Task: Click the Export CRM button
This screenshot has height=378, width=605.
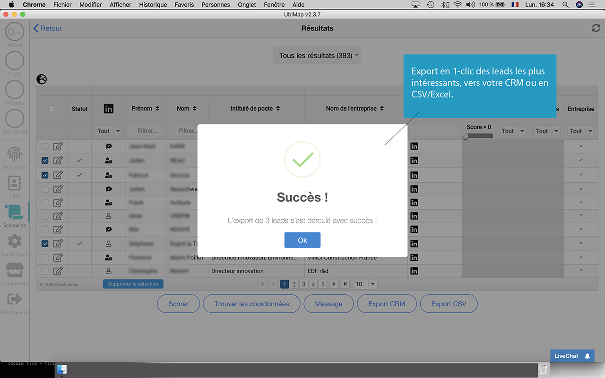Action: coord(387,304)
